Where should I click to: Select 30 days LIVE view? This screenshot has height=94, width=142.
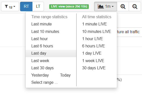click(x=94, y=68)
